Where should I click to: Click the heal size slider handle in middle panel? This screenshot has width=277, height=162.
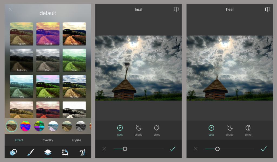point(125,149)
